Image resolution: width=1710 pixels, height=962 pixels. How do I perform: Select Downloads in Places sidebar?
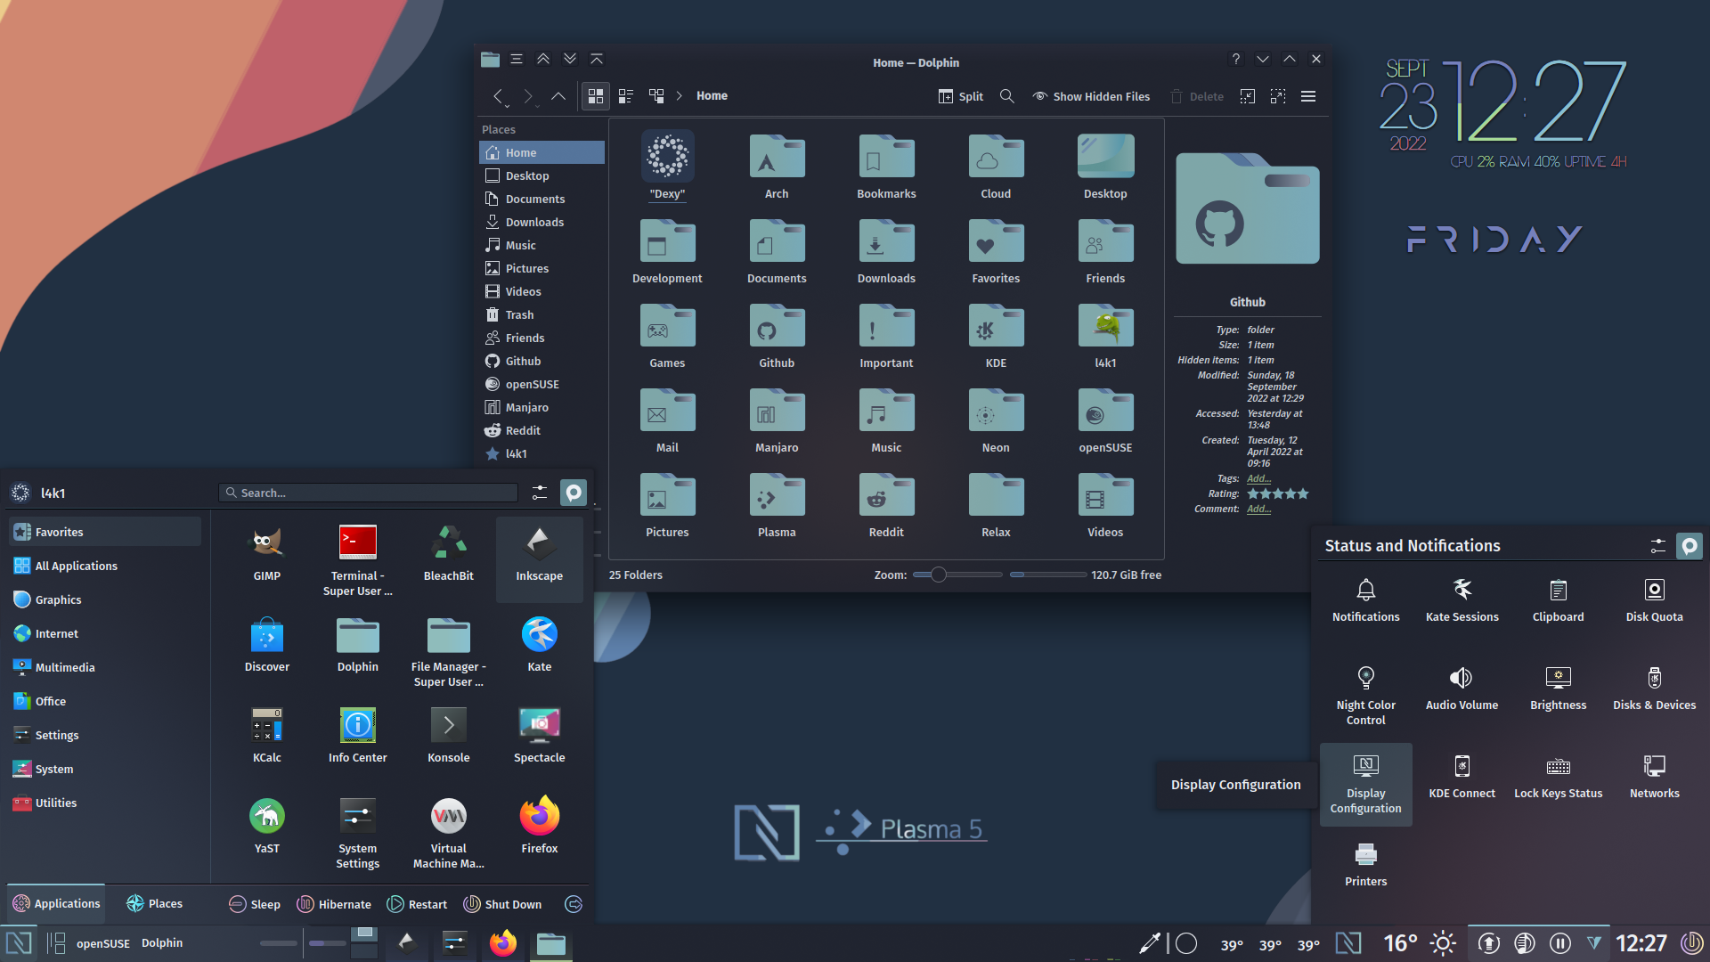[542, 222]
